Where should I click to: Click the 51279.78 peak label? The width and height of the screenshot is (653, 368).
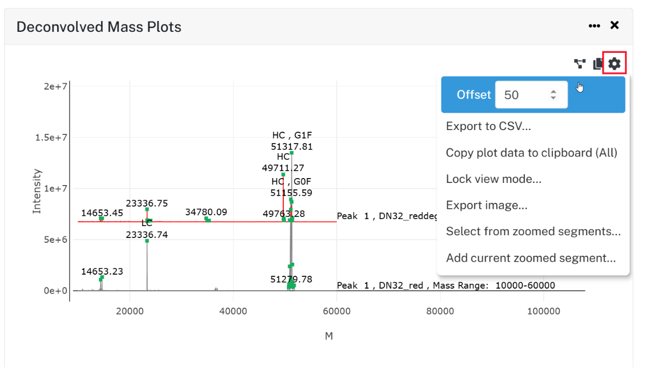click(x=291, y=279)
